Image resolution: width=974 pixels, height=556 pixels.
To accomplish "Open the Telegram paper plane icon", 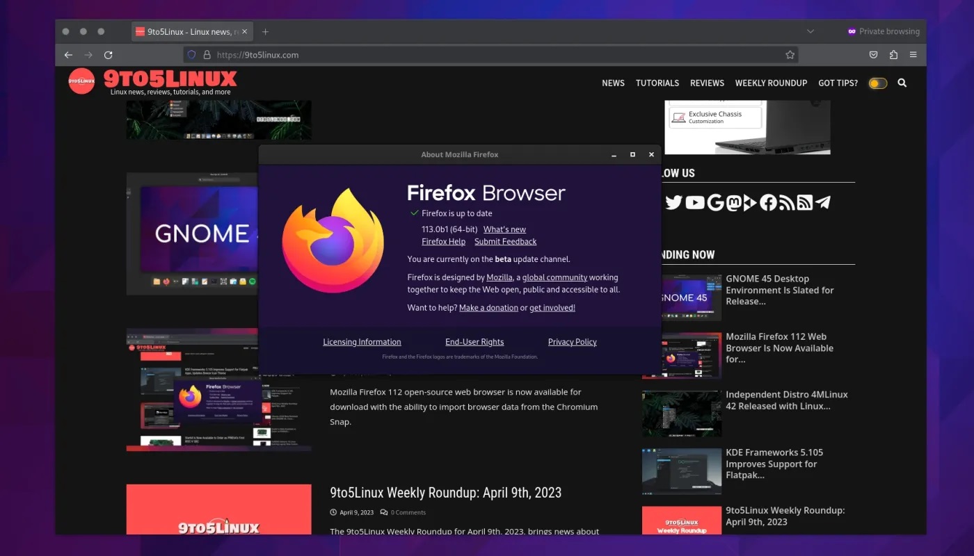I will 822,202.
